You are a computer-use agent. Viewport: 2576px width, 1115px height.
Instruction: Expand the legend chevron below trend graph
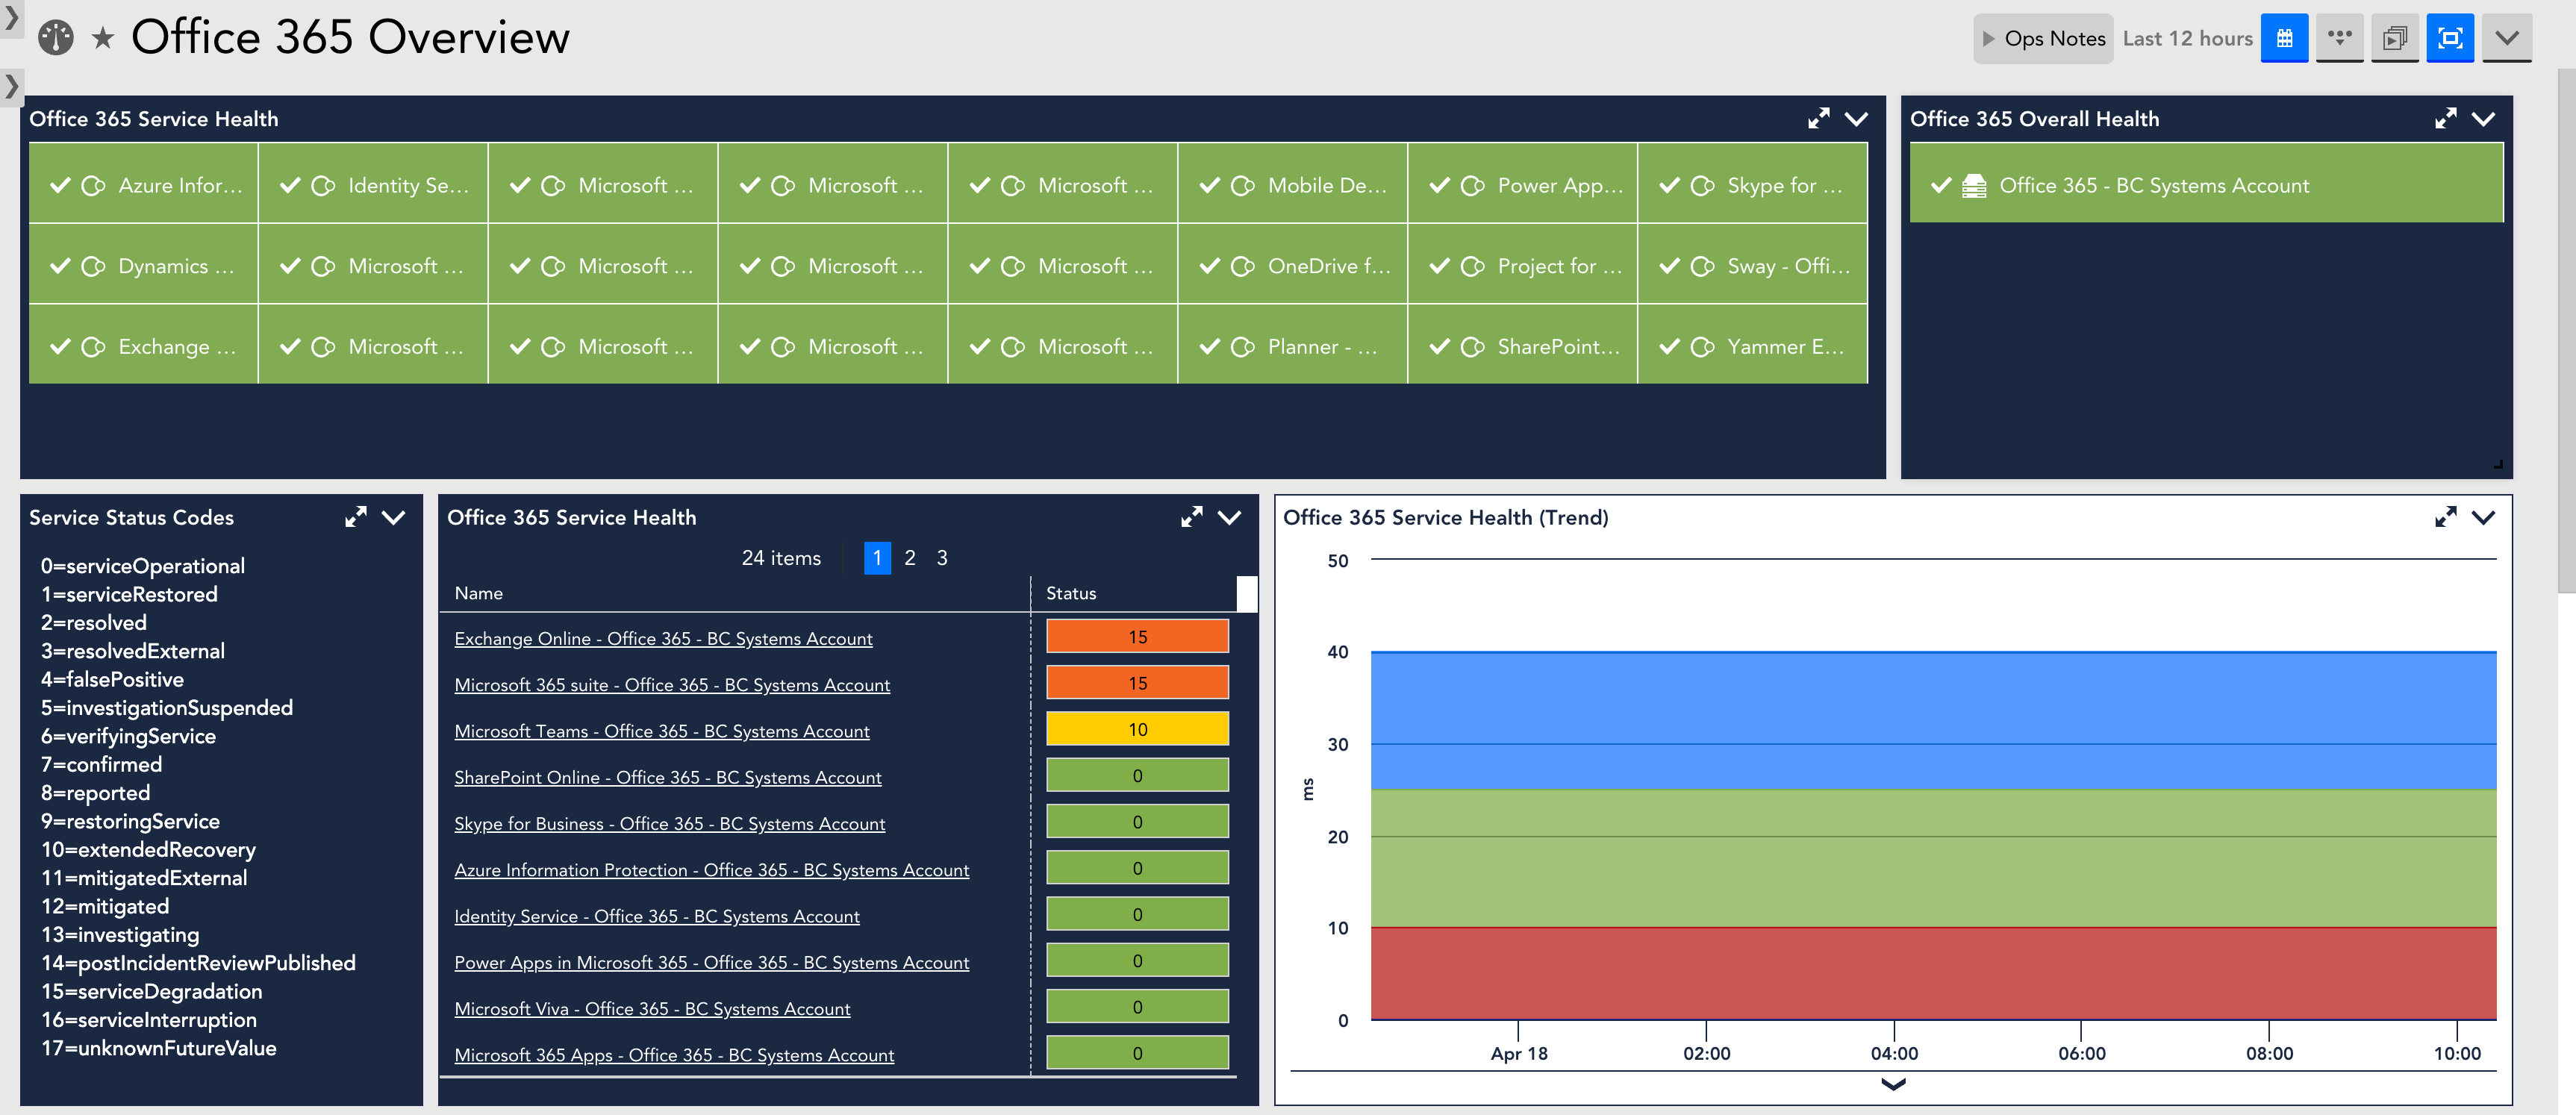click(1893, 1084)
